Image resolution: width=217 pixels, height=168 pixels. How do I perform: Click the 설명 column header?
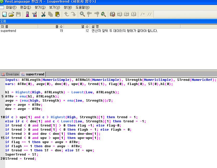pos(135,26)
